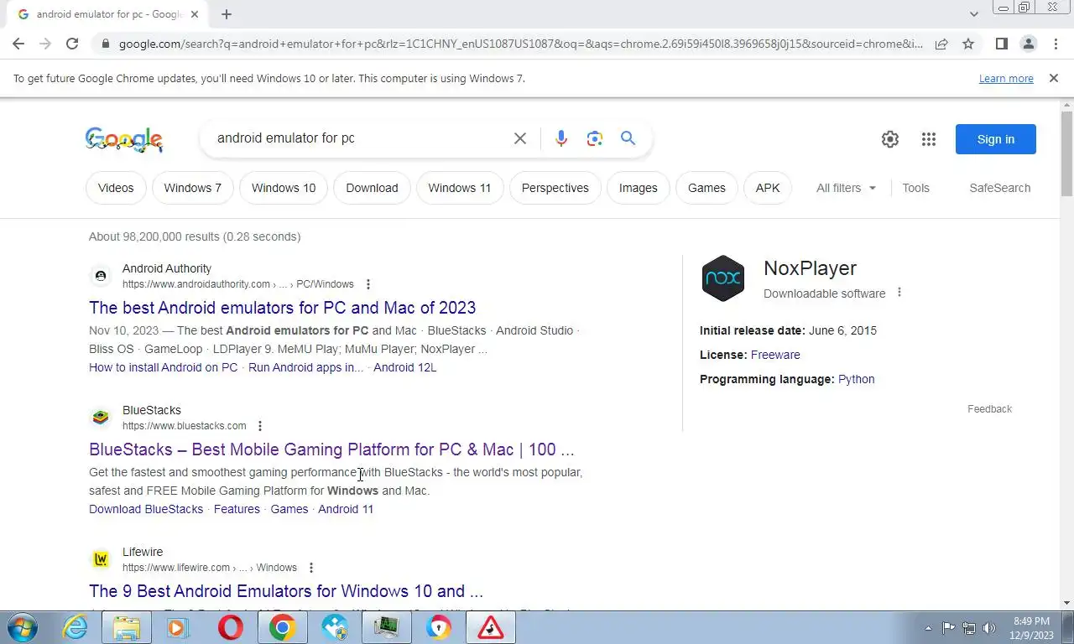Open options for the Lifewire result

pyautogui.click(x=310, y=568)
